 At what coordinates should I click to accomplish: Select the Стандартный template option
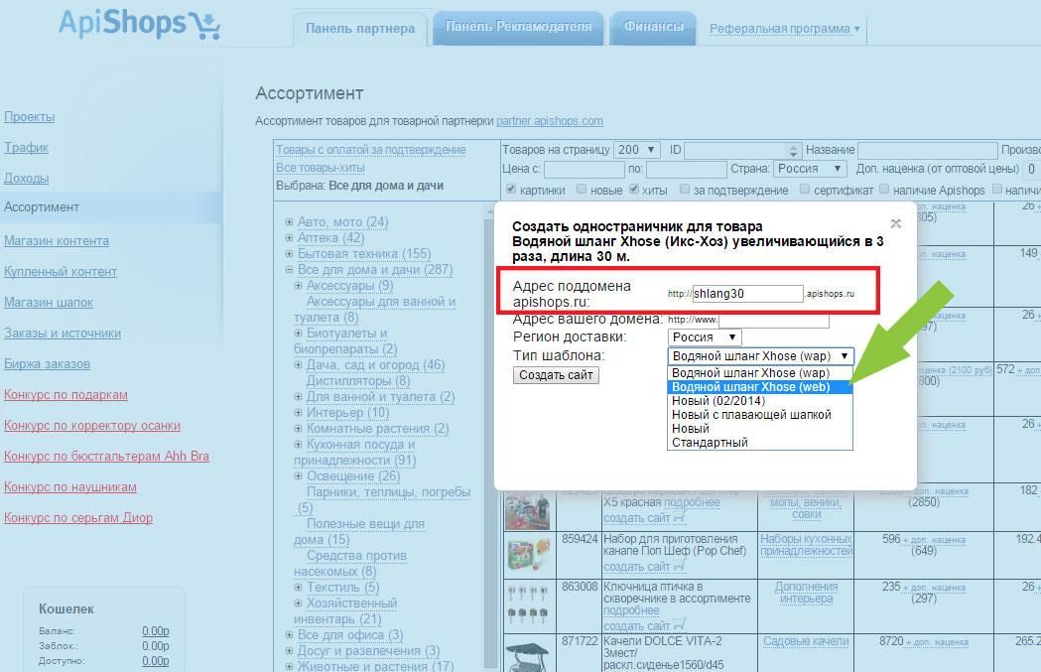click(760, 443)
